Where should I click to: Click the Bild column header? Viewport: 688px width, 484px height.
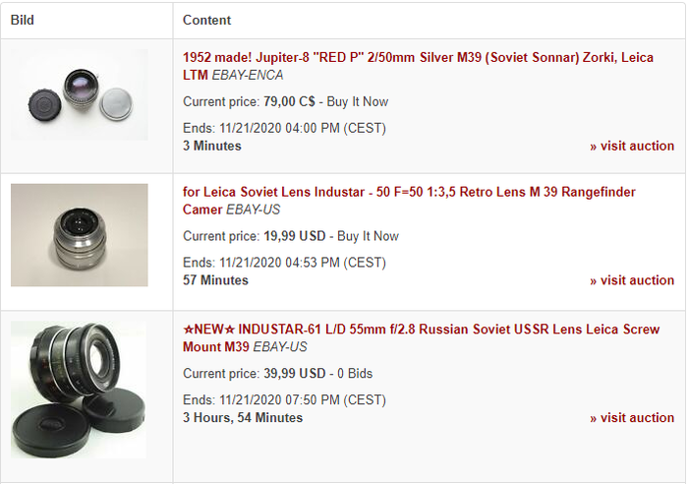pyautogui.click(x=23, y=20)
